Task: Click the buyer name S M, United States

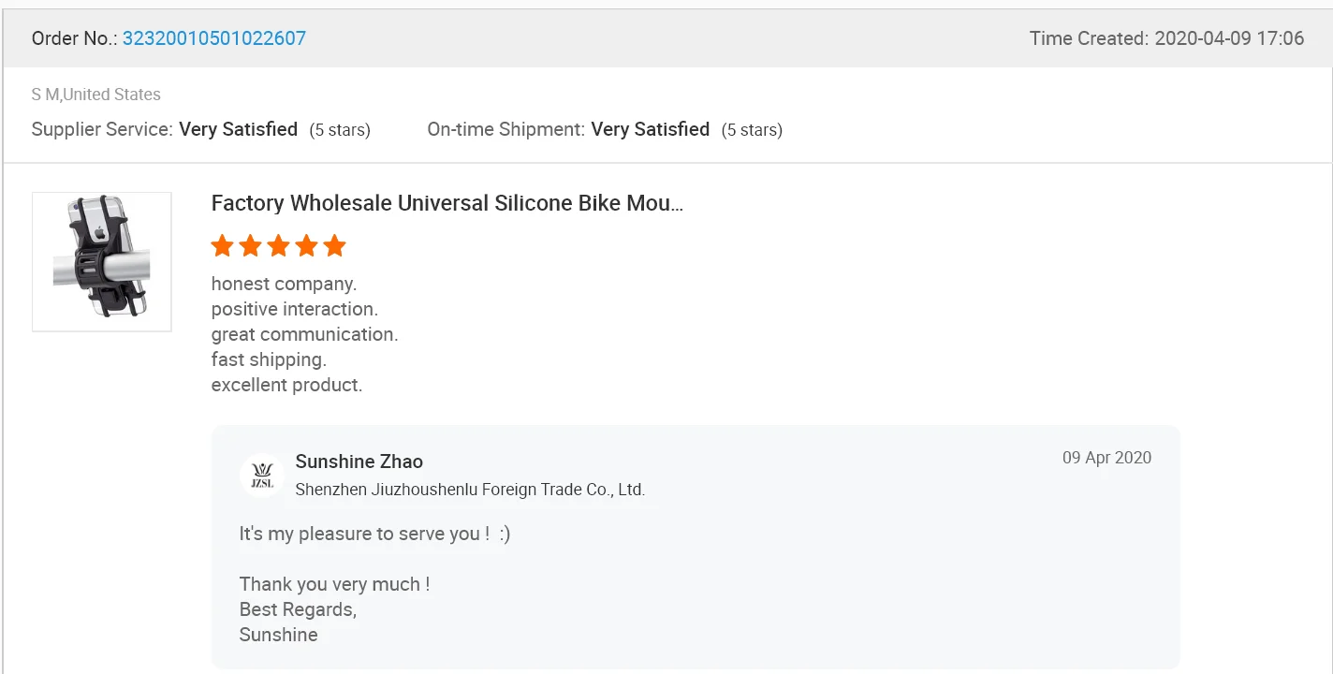Action: 95,95
